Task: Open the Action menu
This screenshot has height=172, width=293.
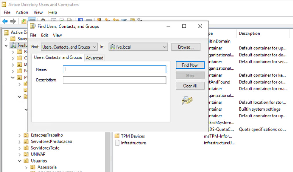Action: (22, 13)
